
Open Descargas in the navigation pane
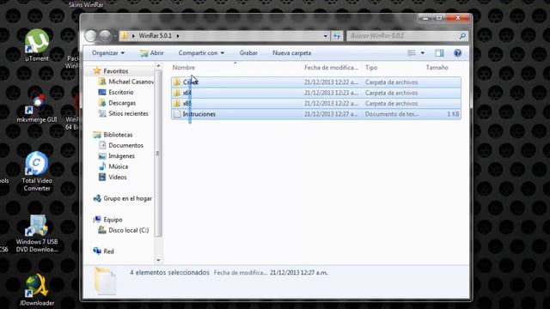pyautogui.click(x=117, y=103)
